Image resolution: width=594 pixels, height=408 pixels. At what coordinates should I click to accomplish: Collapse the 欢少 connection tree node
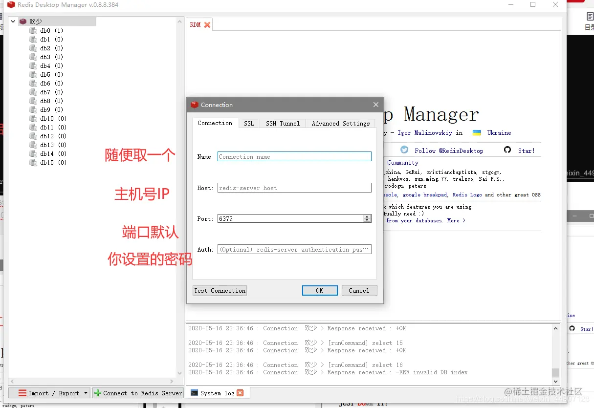click(13, 21)
